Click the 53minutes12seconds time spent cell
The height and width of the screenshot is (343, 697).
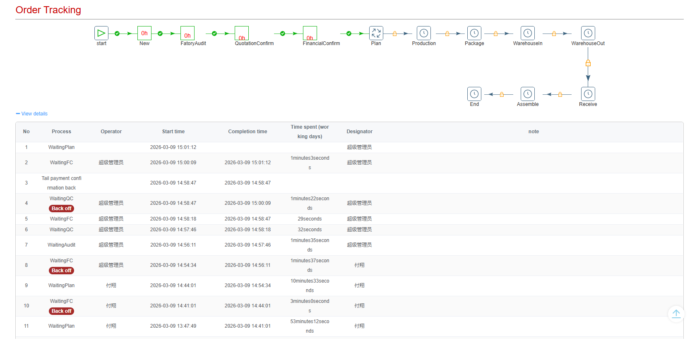(x=310, y=326)
